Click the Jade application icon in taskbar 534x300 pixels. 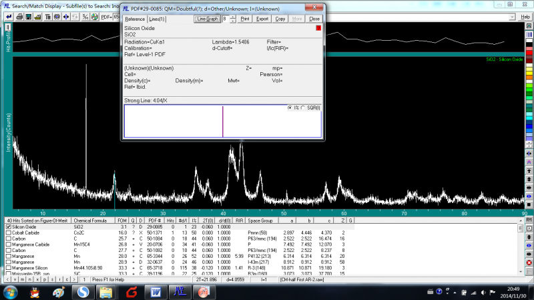tap(180, 292)
